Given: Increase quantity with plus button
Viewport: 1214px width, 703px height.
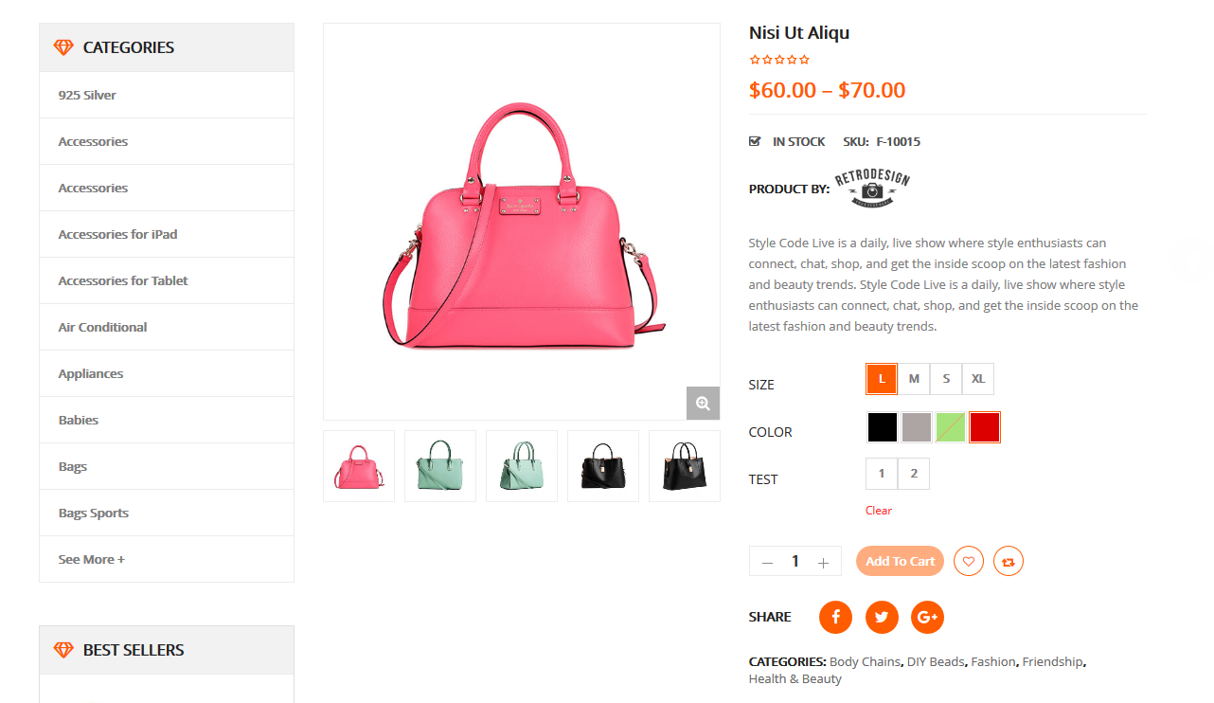Looking at the screenshot, I should [823, 562].
